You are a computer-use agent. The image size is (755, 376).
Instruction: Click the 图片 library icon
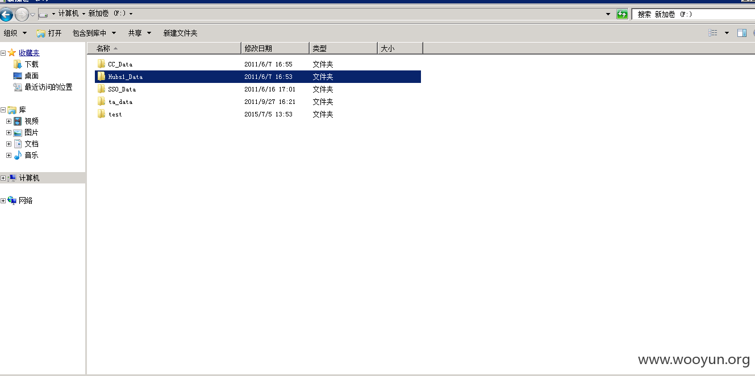18,132
